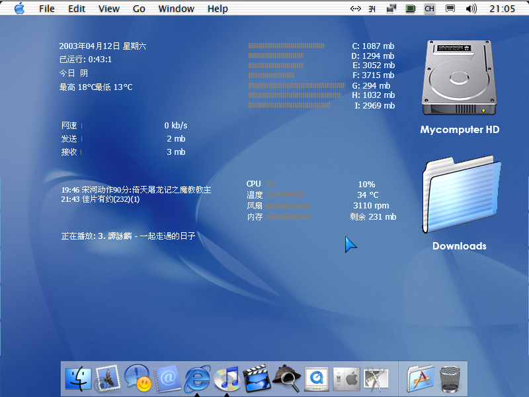Image resolution: width=529 pixels, height=397 pixels.
Task: Click the 风扇 fan speed meter bar
Action: [288, 206]
